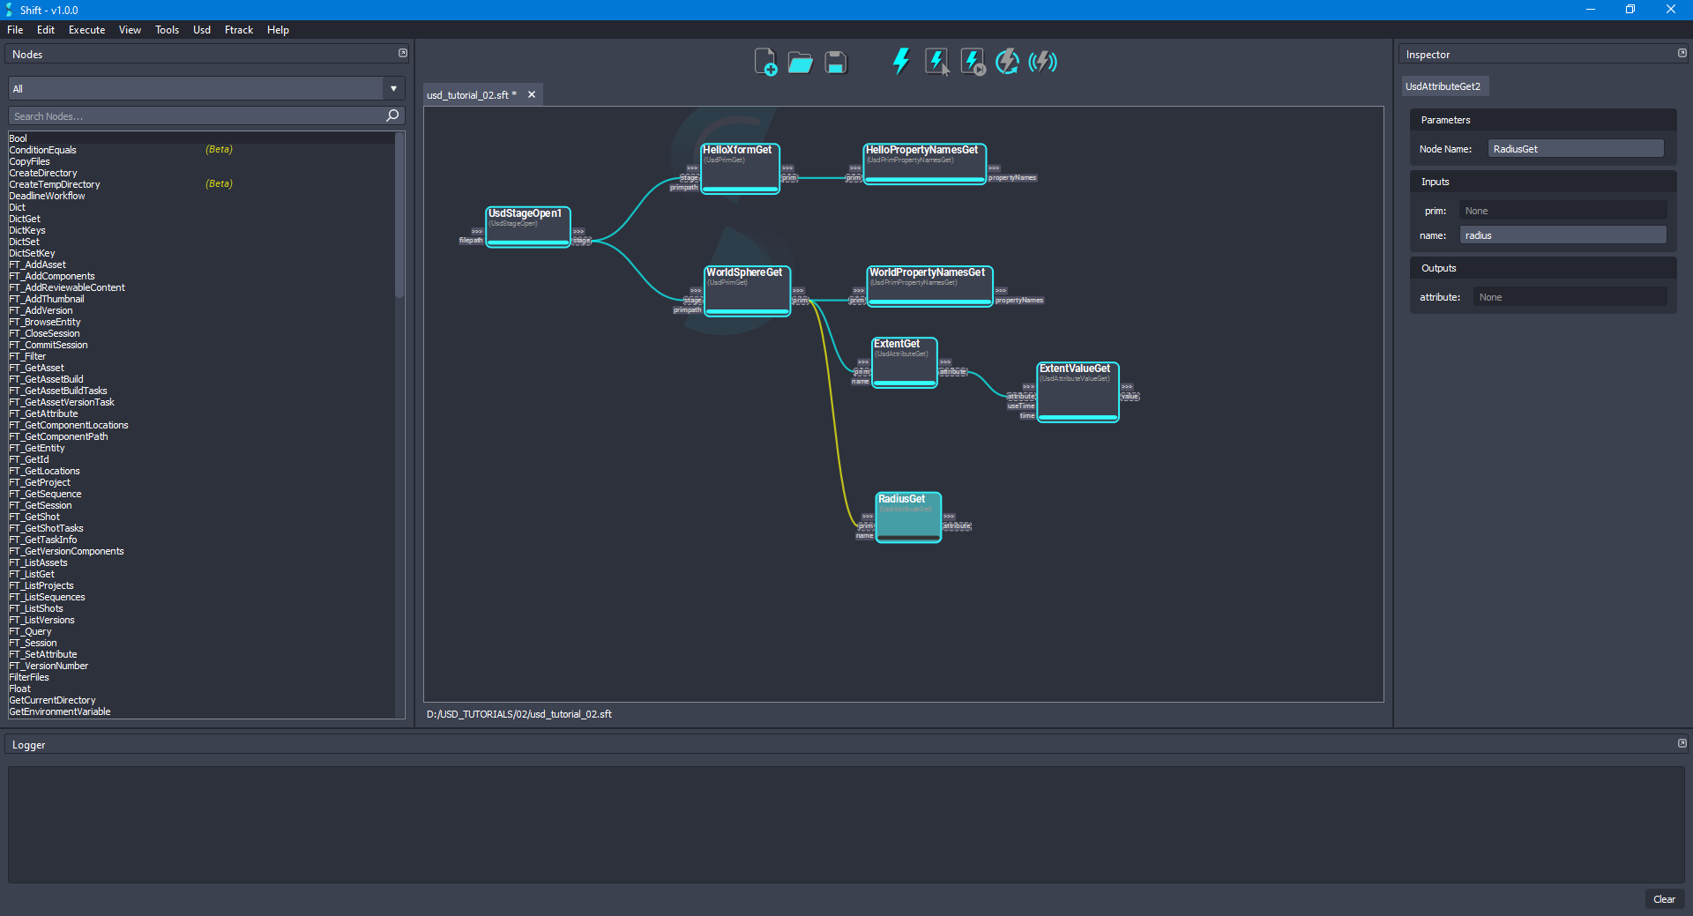Execute the entire node graph
The height and width of the screenshot is (916, 1693).
900,61
